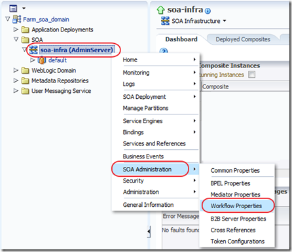Screen dimensions: 292x252
Task: Collapse the SOA folder node
Action: [x=16, y=39]
